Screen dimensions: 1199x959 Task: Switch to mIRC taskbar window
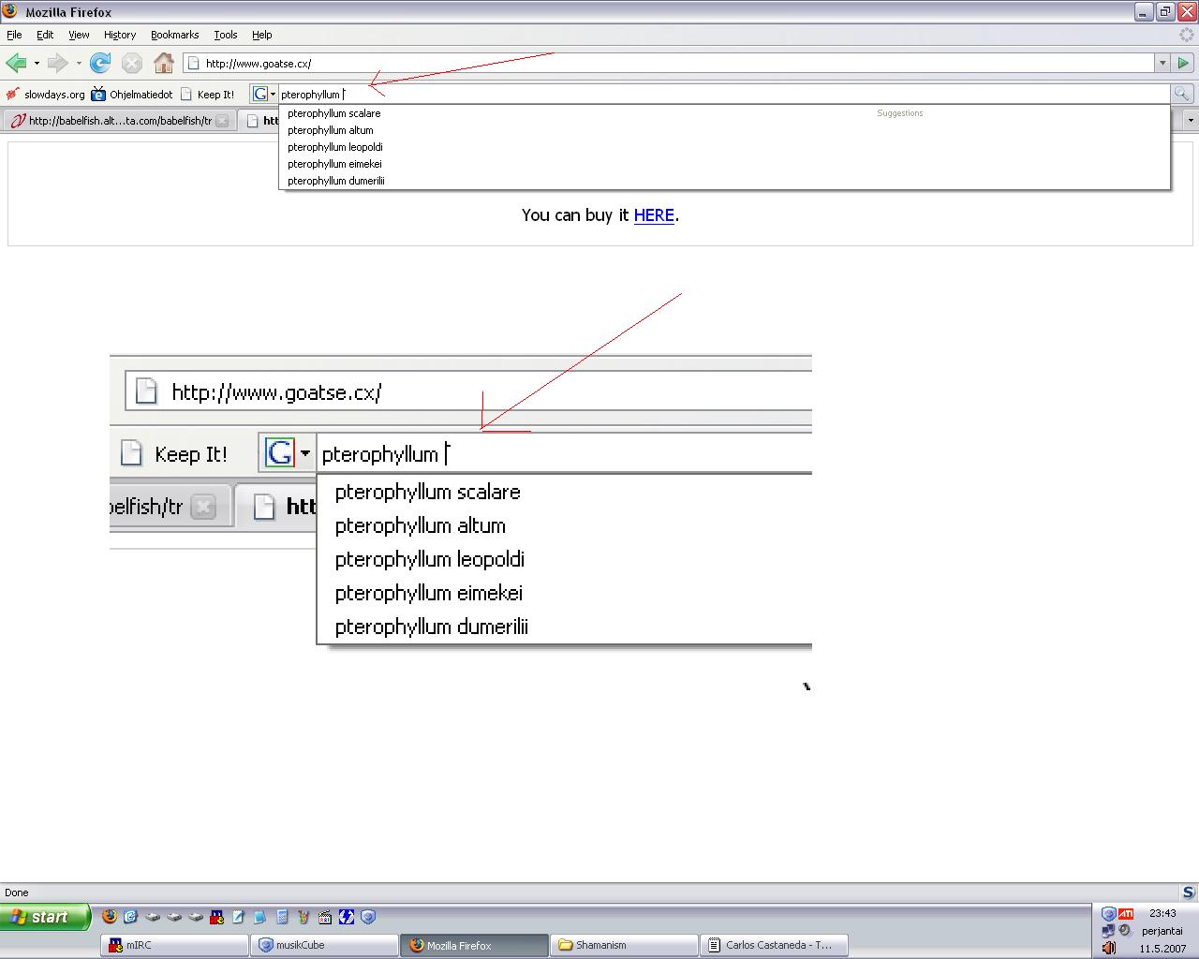coord(174,945)
